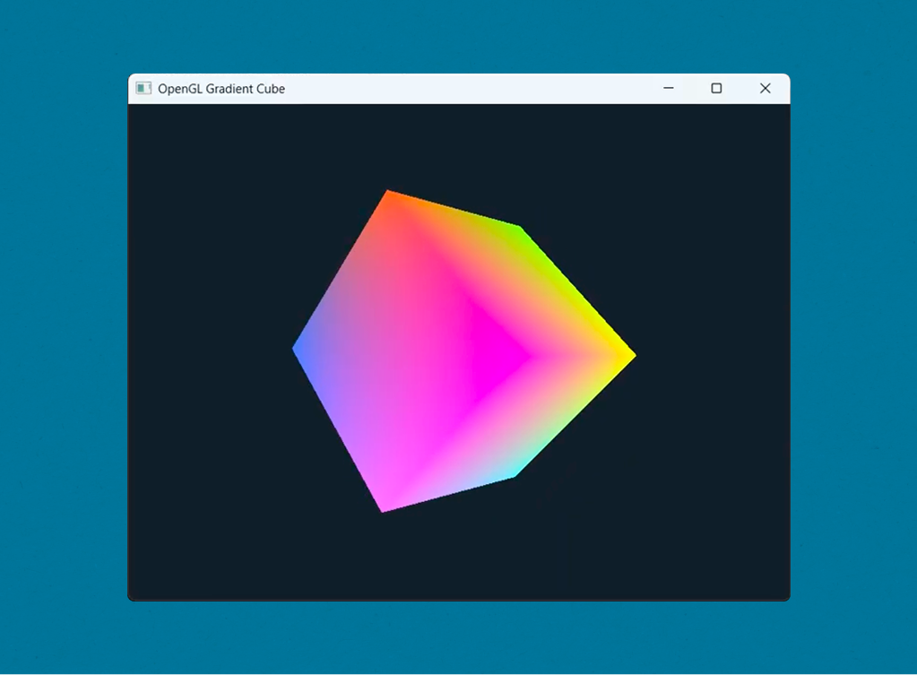Click the cyan lower-right corner of the cube

[x=512, y=473]
